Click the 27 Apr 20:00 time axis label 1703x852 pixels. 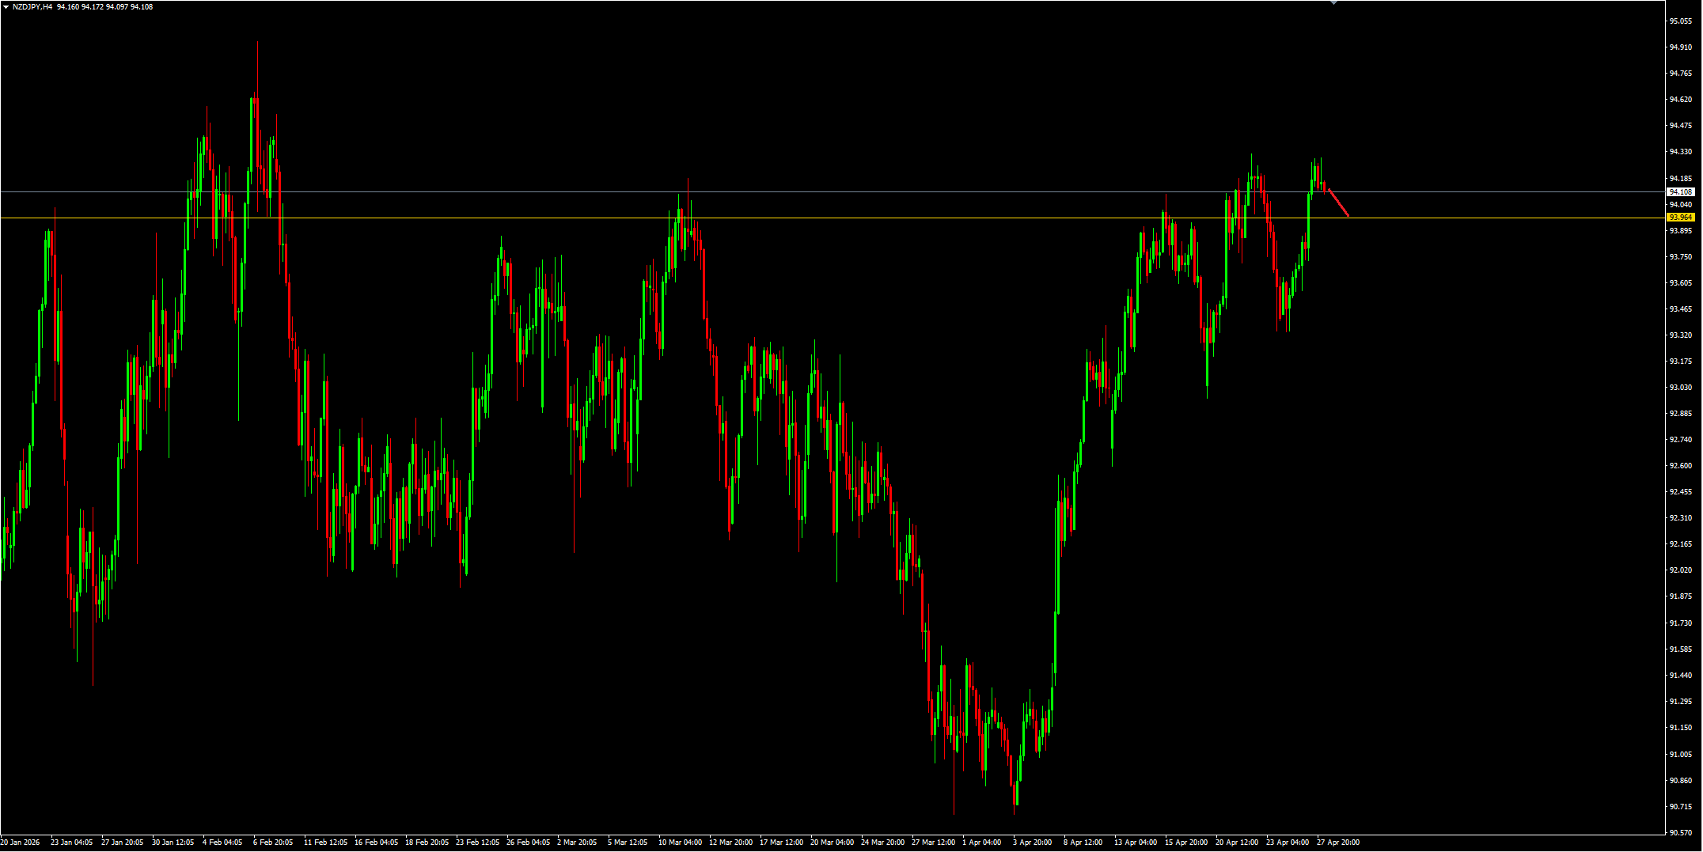point(1338,843)
